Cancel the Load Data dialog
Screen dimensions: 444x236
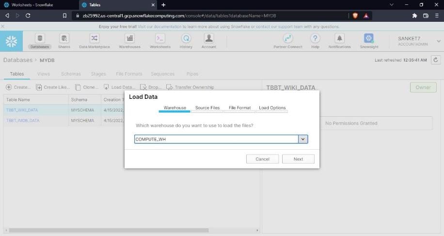tap(262, 159)
